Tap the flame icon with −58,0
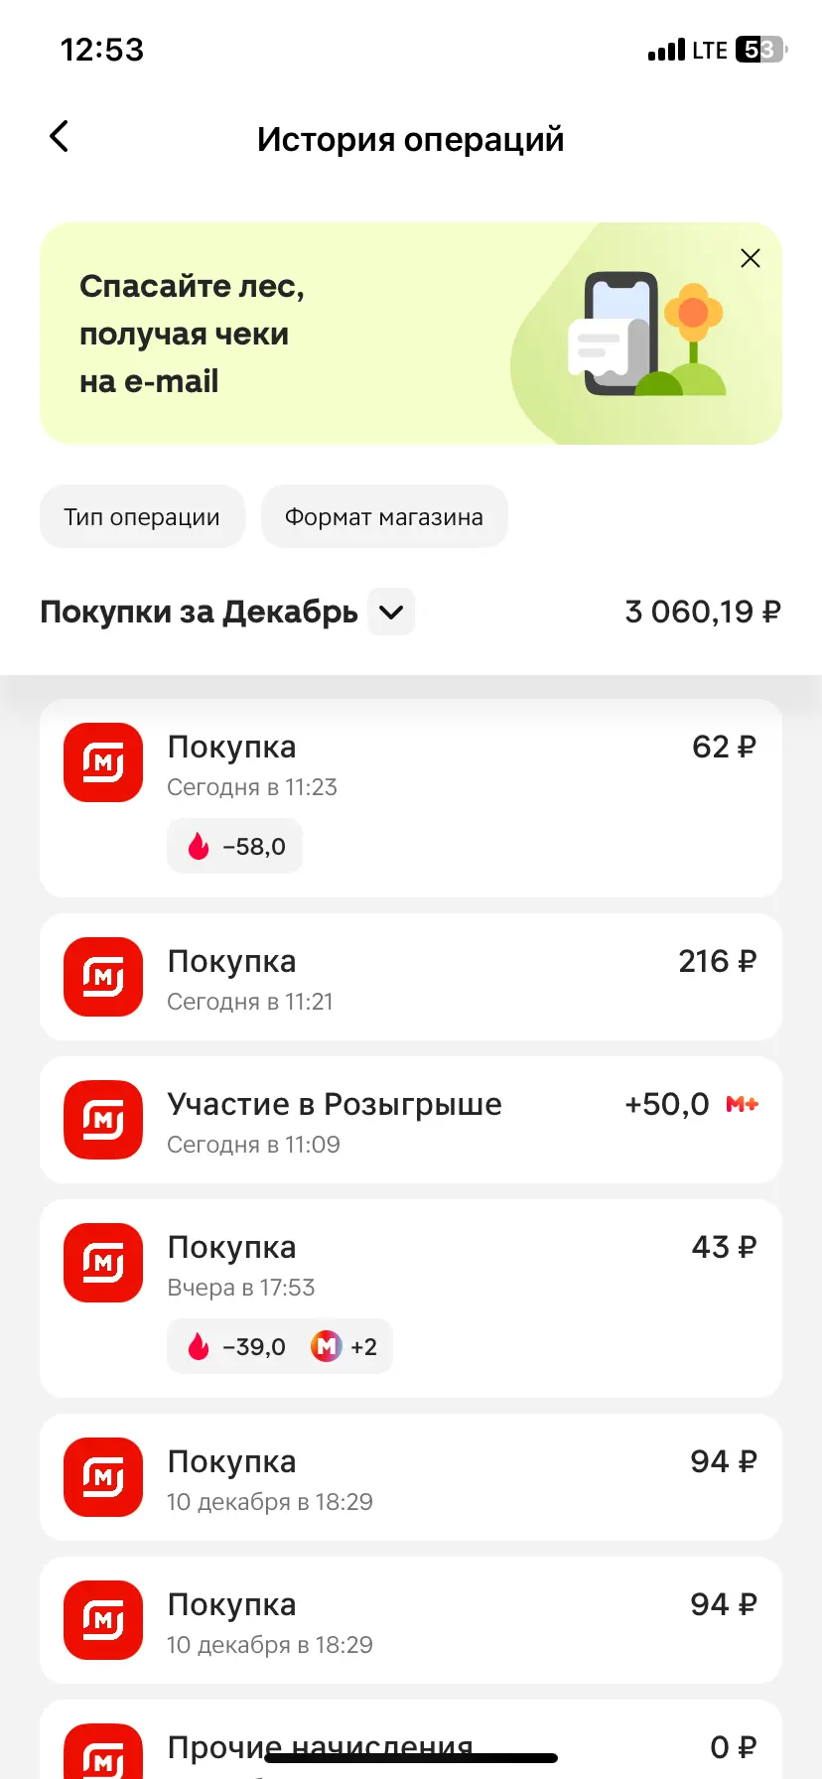The image size is (822, 1779). pos(199,846)
